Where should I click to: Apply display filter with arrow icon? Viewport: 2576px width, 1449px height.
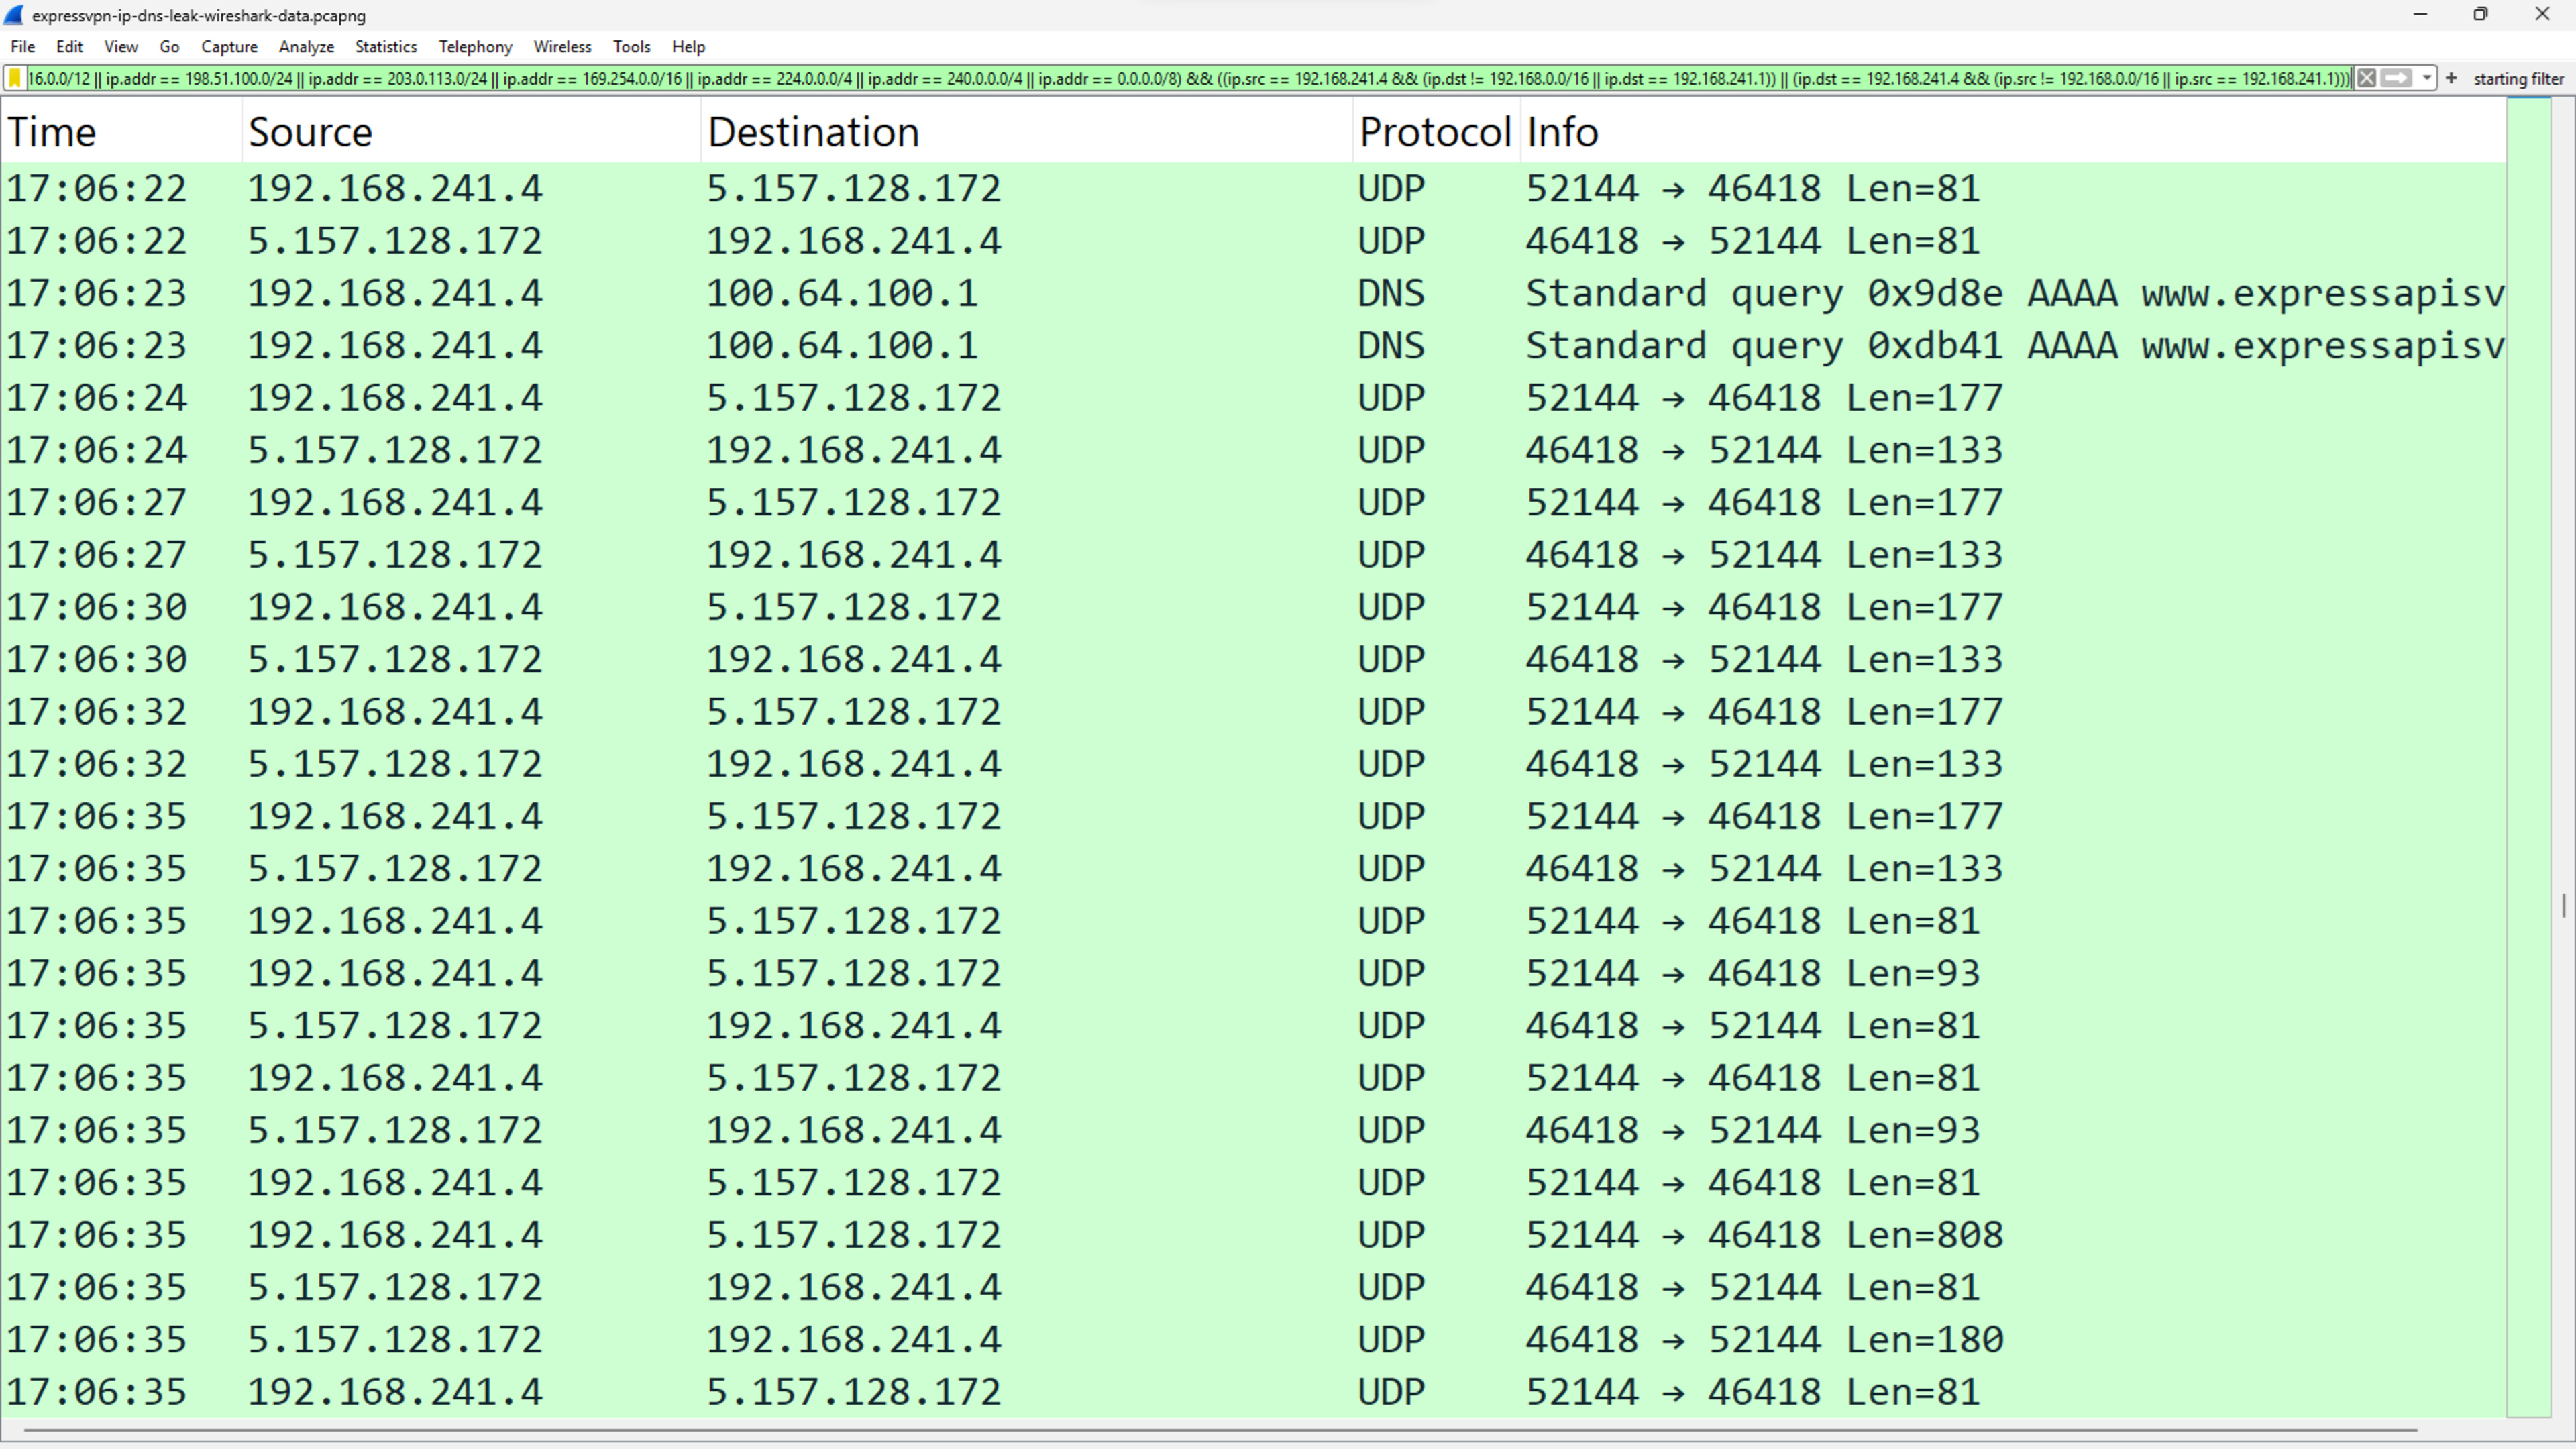[x=2396, y=78]
